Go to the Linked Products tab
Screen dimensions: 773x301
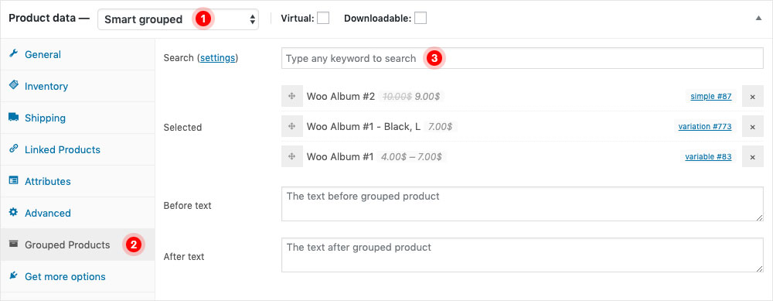[77, 149]
